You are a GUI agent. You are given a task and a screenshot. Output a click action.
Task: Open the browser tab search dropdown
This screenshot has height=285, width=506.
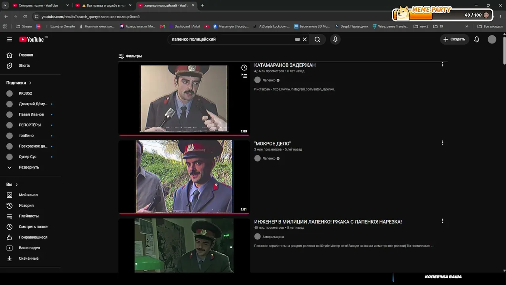coord(5,6)
